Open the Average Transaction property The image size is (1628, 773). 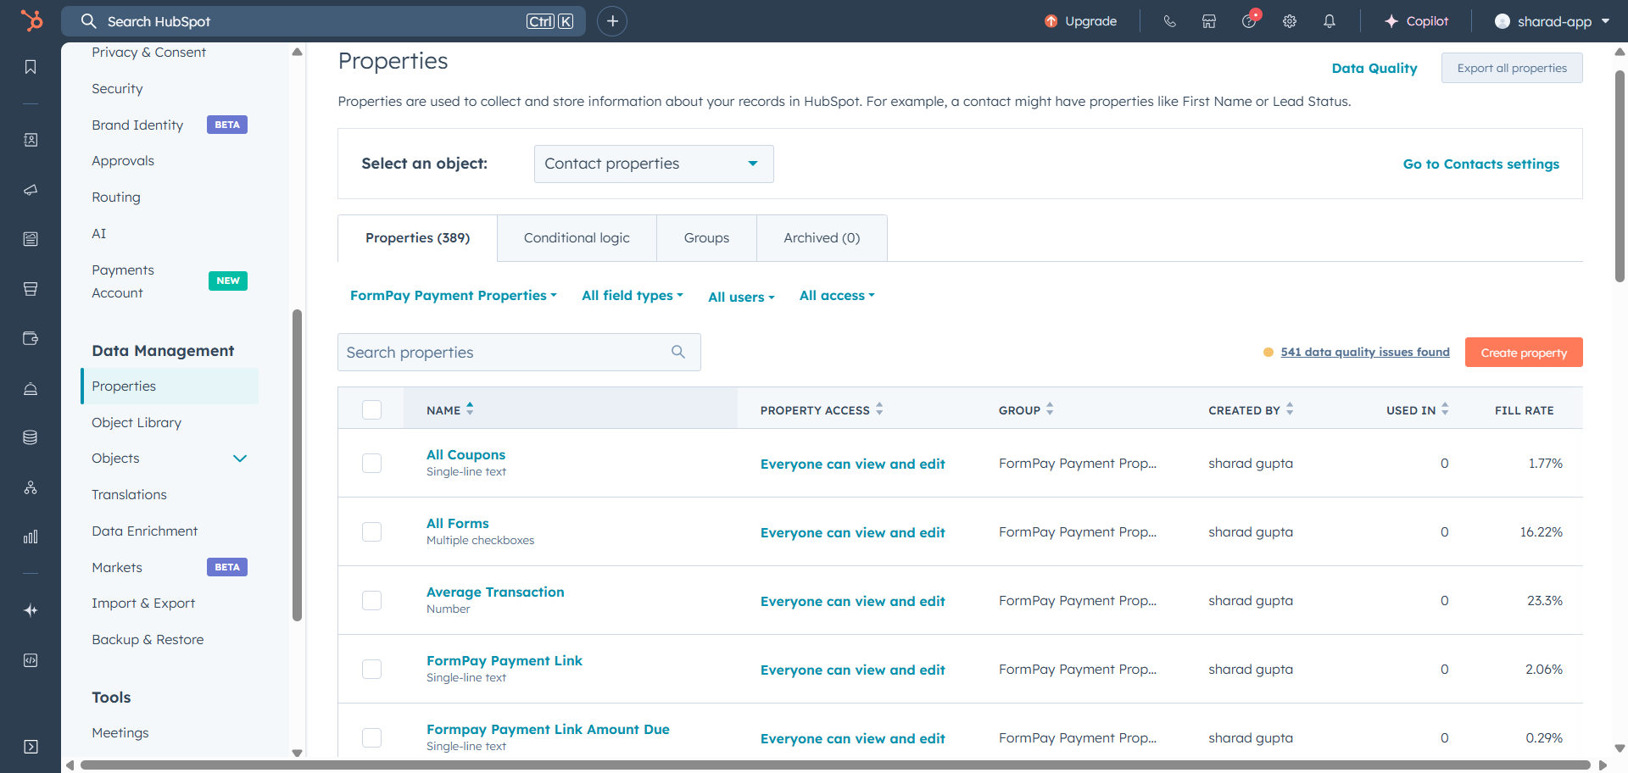pos(495,592)
